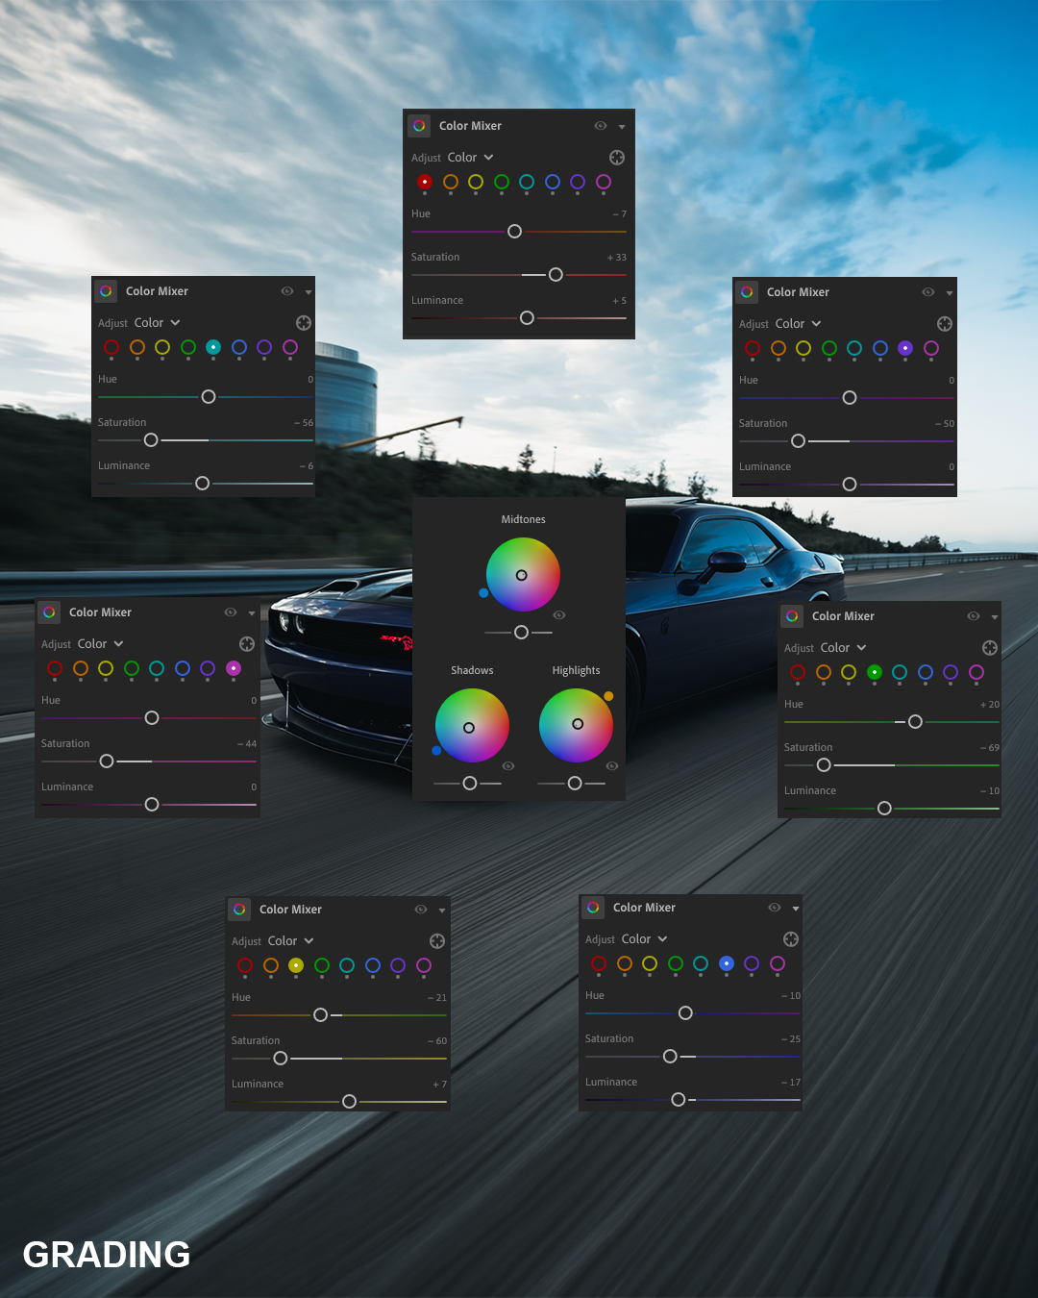
Task: Click the '+ 33' Saturation value
Action: point(617,258)
